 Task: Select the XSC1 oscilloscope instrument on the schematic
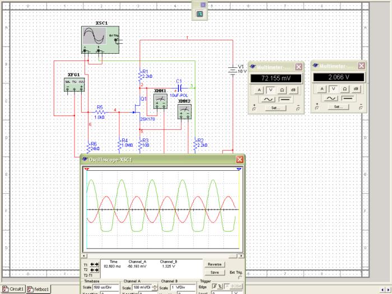[x=100, y=40]
